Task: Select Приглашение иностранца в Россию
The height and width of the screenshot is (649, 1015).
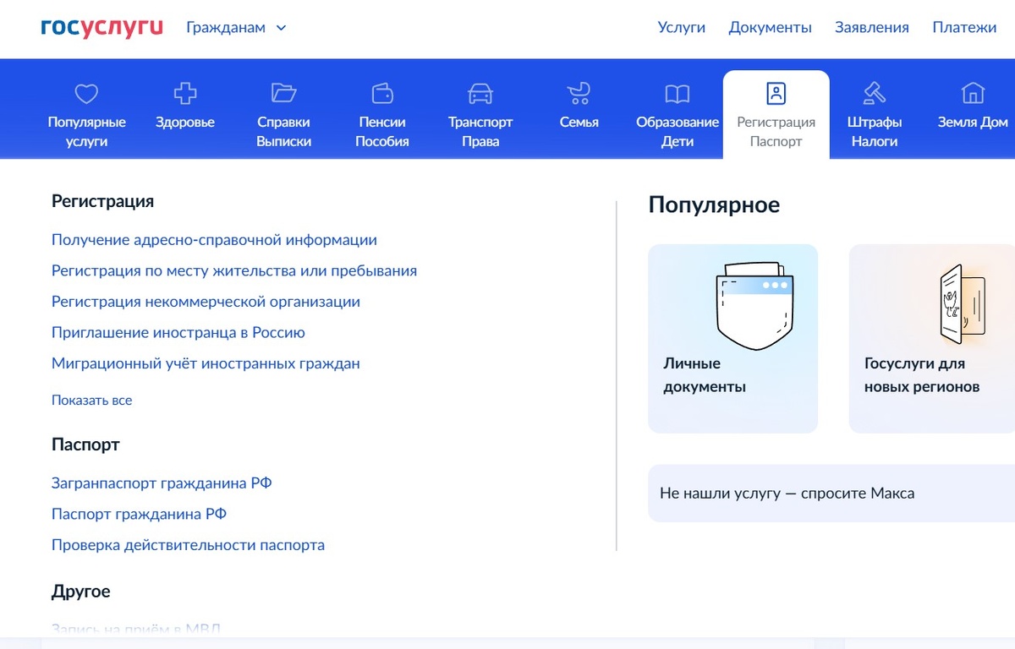Action: (x=178, y=332)
